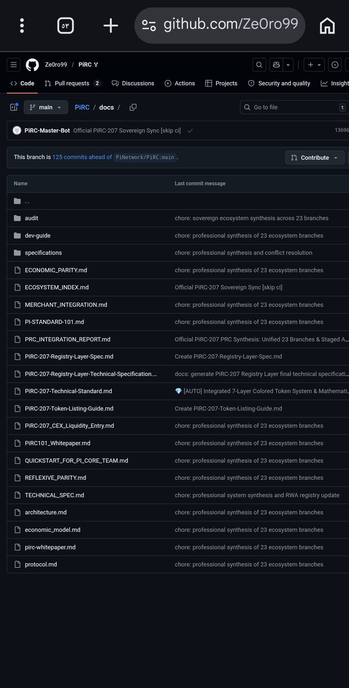Open economic_model.md file

tap(53, 530)
